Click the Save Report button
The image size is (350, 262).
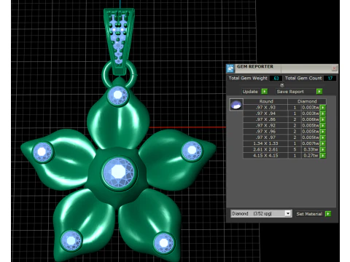coord(290,92)
